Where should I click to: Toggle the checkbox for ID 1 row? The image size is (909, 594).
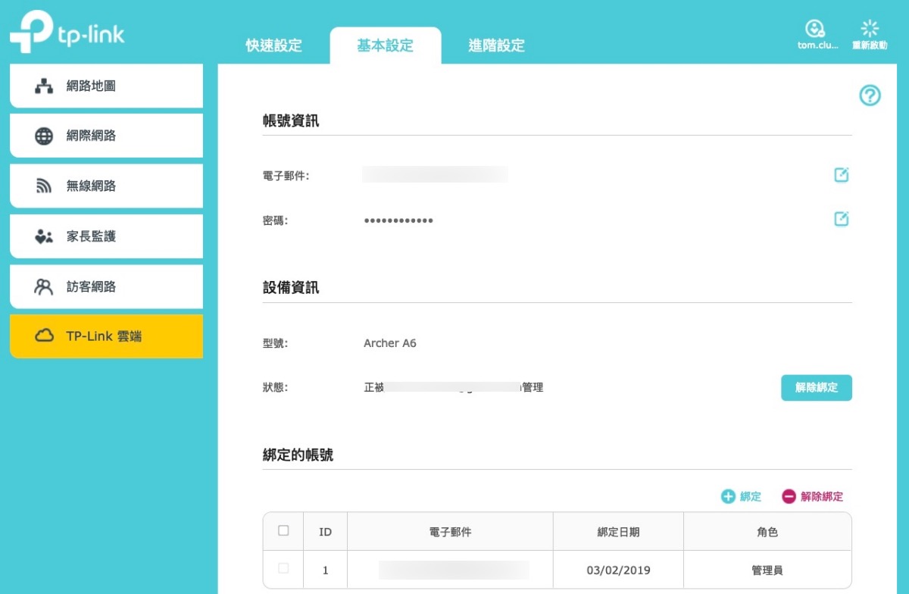coord(283,568)
